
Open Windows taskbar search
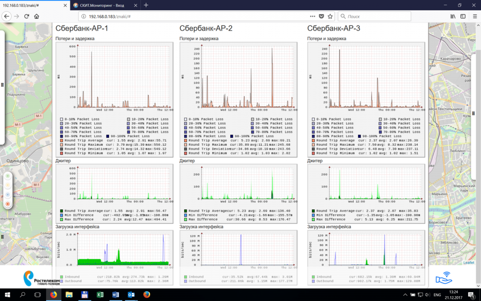(23, 295)
